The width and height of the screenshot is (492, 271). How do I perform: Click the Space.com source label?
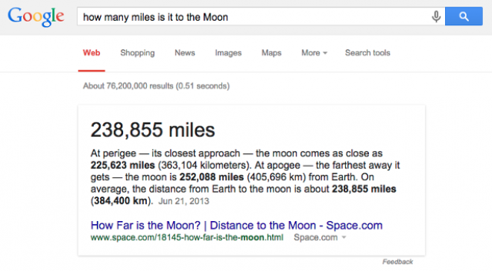click(315, 237)
